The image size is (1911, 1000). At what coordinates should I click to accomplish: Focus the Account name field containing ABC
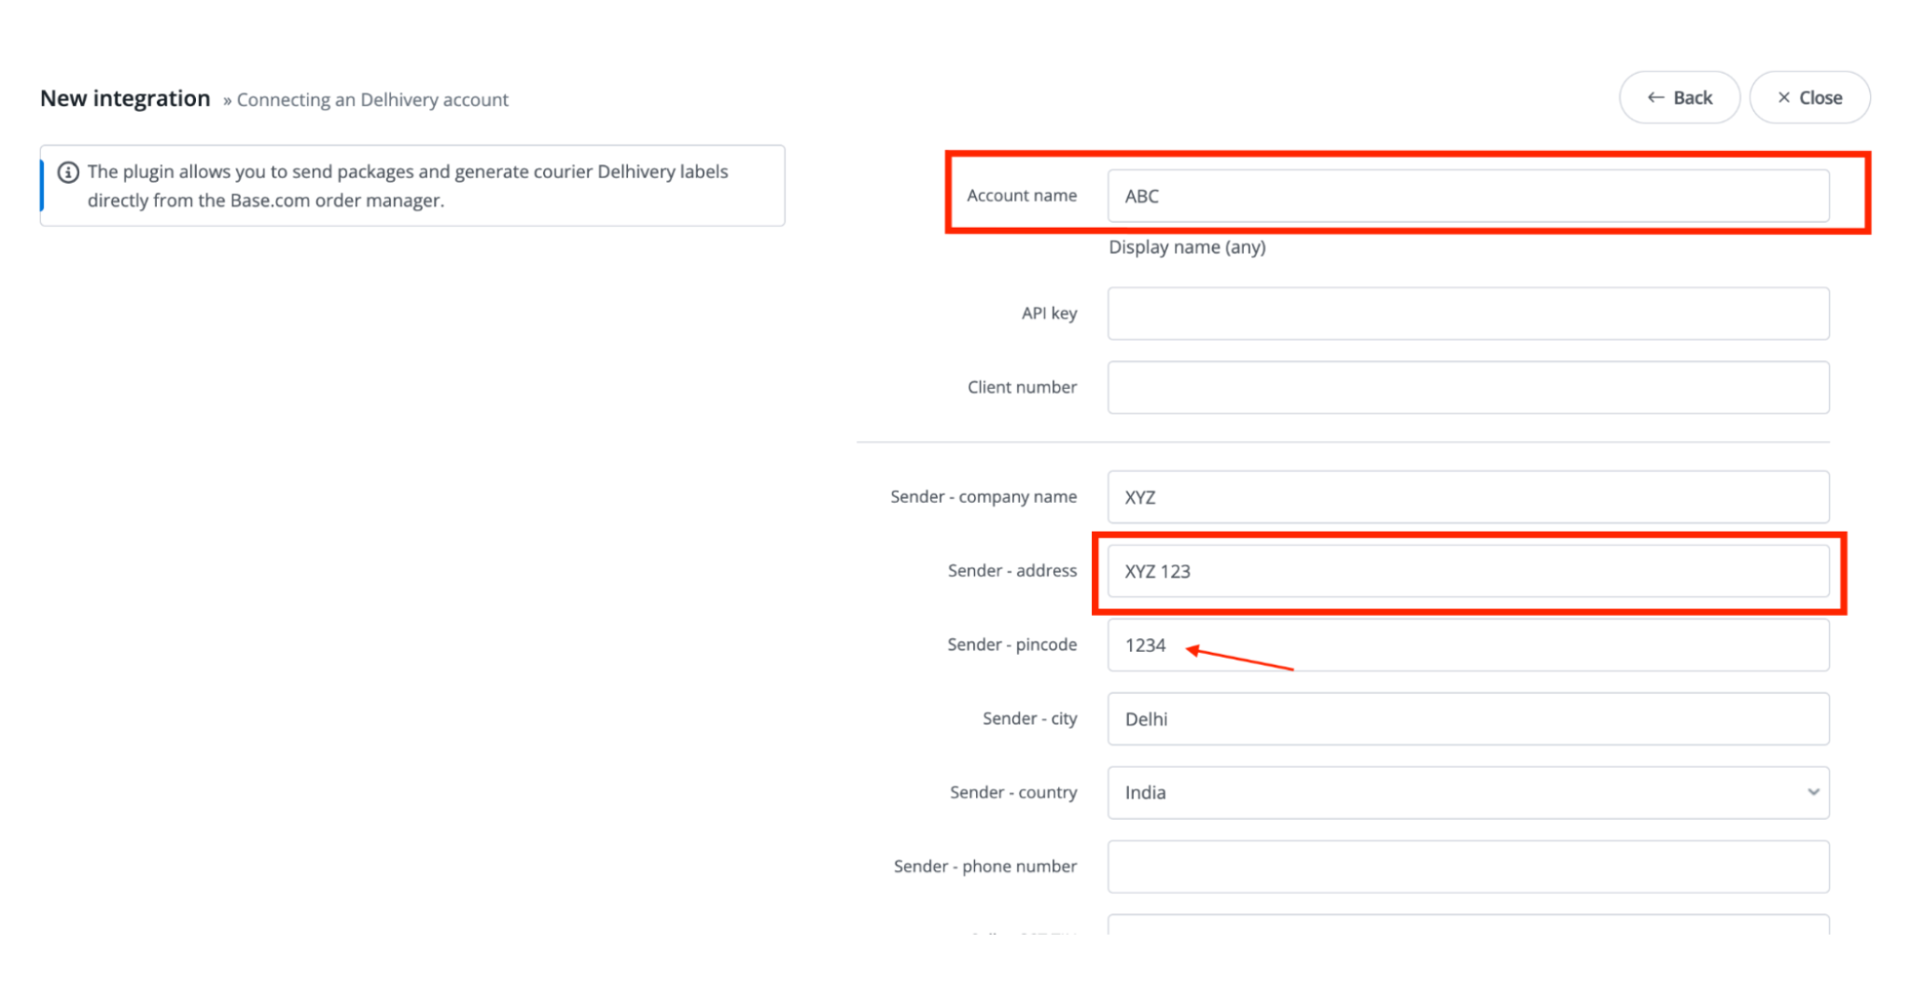pos(1467,196)
